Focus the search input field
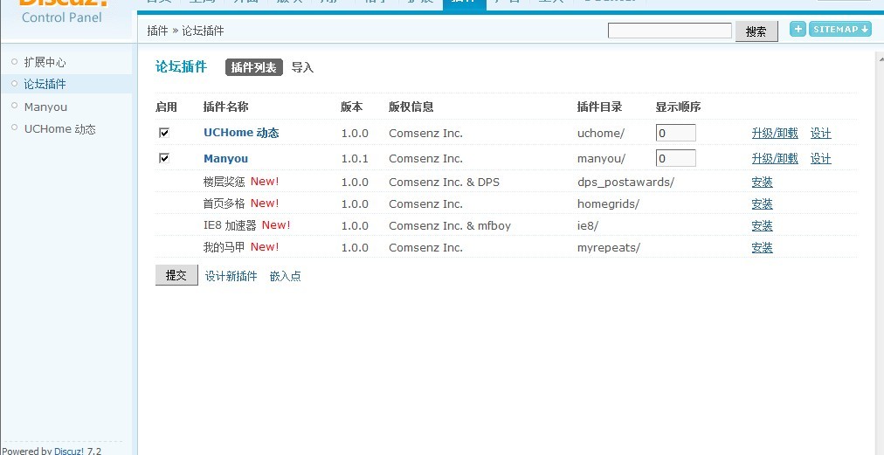The width and height of the screenshot is (884, 455). (x=670, y=31)
